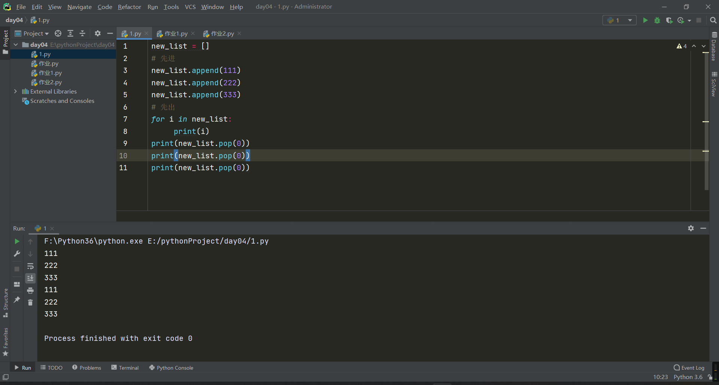Collapse all in Project panel toolbar
Image resolution: width=719 pixels, height=385 pixels.
click(x=82, y=34)
